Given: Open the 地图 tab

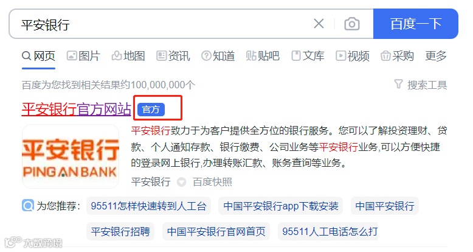Looking at the screenshot, I should click(128, 56).
